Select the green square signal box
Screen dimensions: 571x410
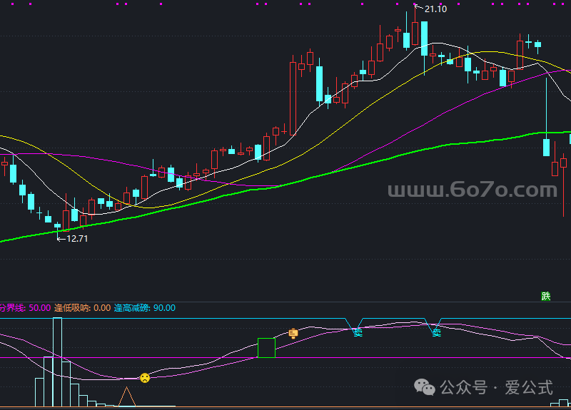[x=266, y=348]
